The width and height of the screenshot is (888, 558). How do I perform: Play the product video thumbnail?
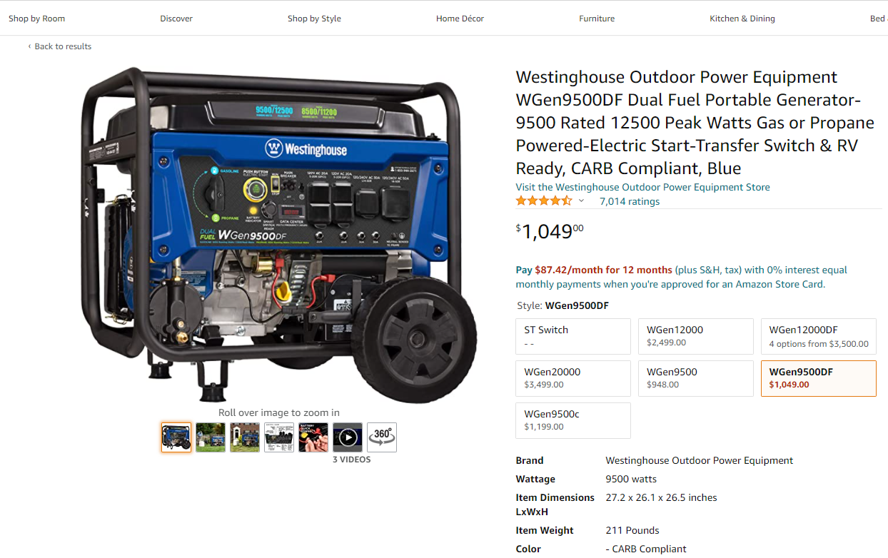pos(348,437)
